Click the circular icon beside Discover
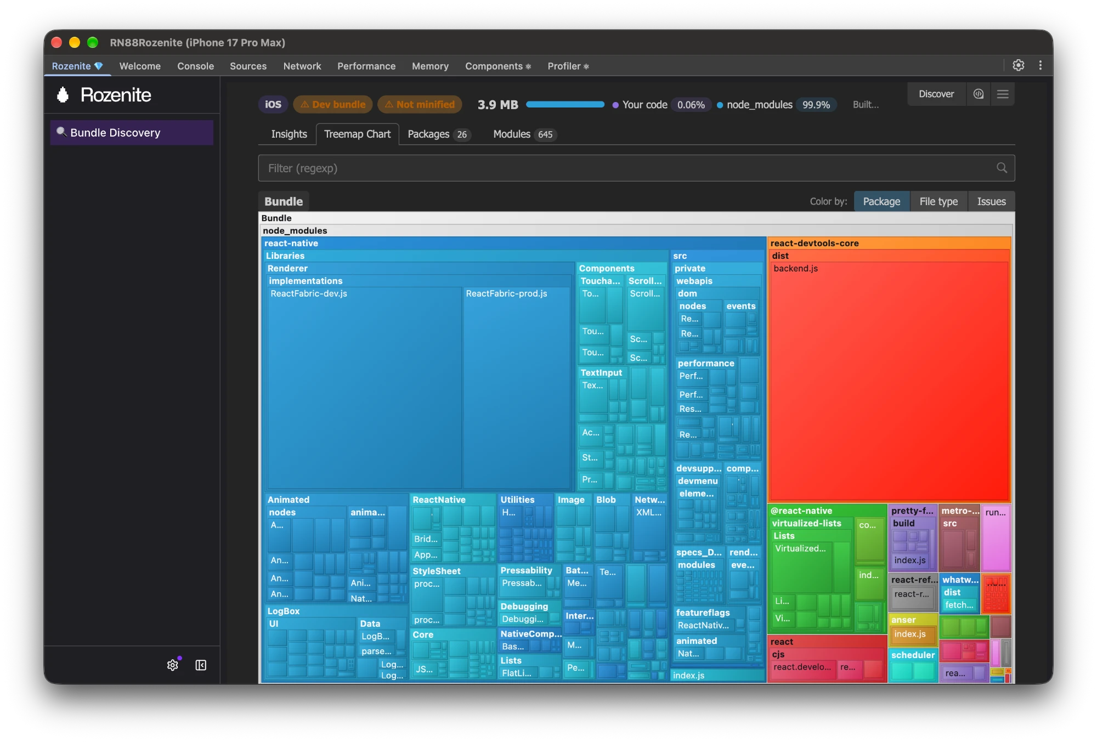This screenshot has width=1097, height=742. [x=979, y=94]
